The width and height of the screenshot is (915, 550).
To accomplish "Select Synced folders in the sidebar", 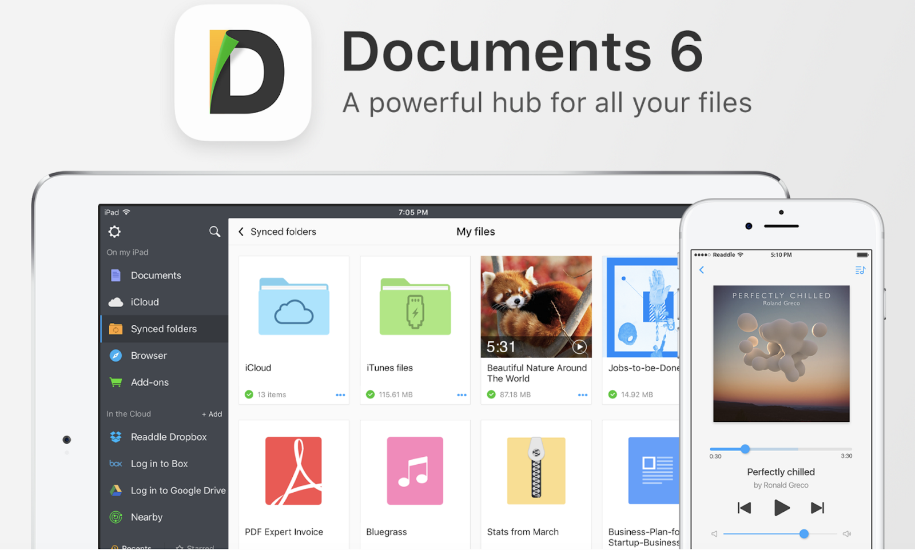I will [165, 329].
